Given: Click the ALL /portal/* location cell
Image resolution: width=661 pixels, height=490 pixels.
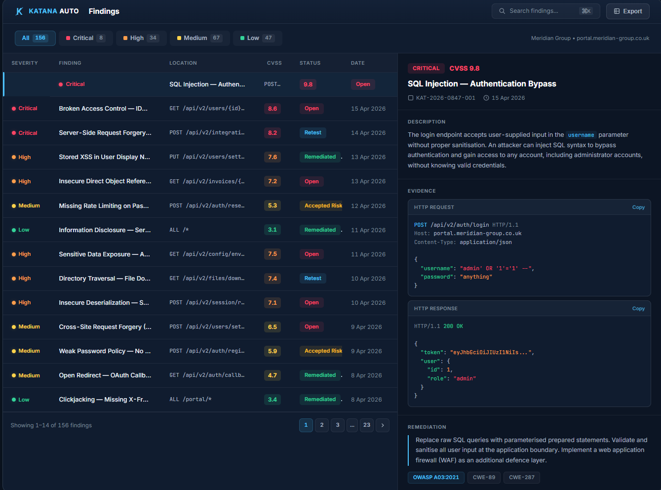Looking at the screenshot, I should coord(191,400).
